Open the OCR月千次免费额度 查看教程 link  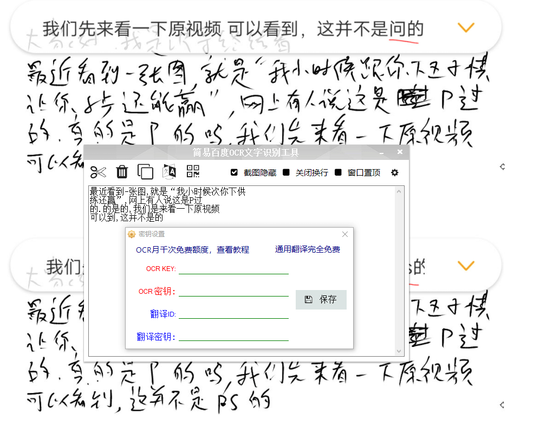tap(192, 249)
